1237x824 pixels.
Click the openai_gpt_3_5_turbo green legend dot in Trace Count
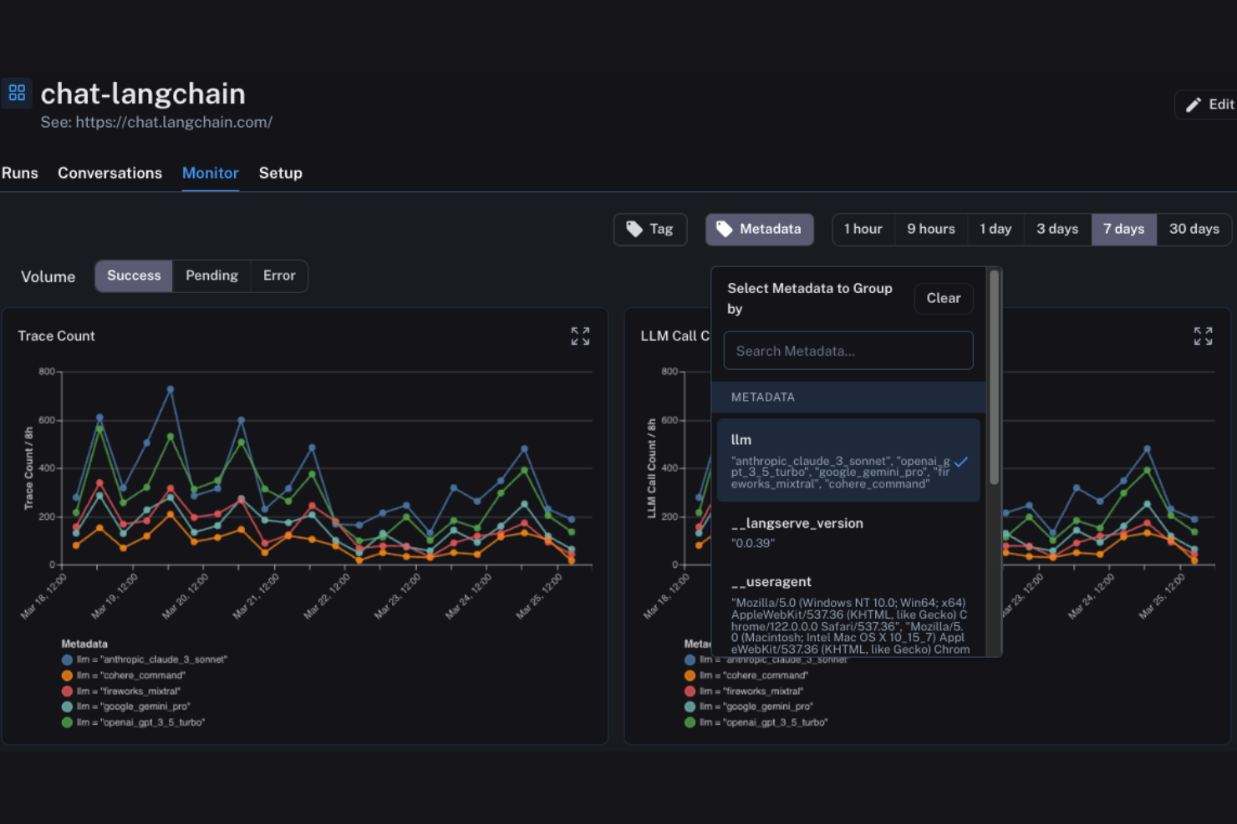coord(67,722)
